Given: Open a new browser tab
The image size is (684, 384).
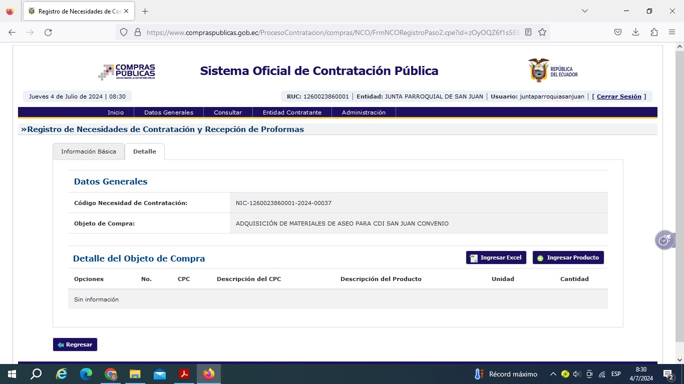Looking at the screenshot, I should click(x=145, y=11).
